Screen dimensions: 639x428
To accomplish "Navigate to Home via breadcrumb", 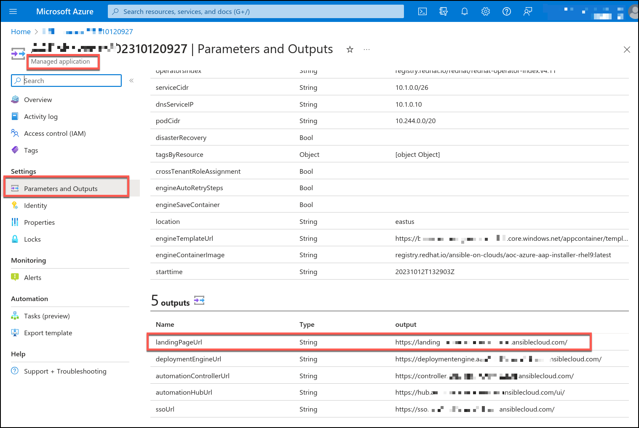I will coord(21,31).
